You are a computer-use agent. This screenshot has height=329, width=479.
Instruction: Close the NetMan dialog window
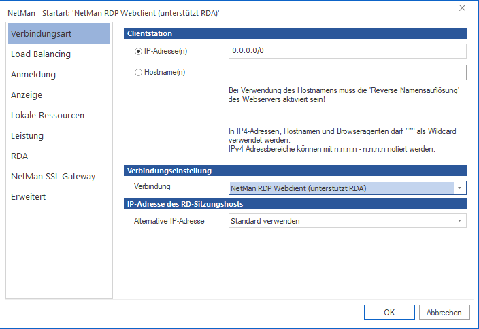click(x=463, y=8)
